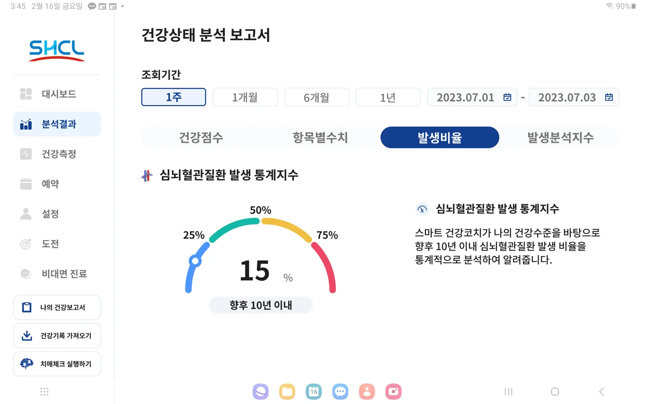Image resolution: width=646 pixels, height=404 pixels.
Task: Click the blood vessel icon beside section heading
Action: (x=147, y=175)
